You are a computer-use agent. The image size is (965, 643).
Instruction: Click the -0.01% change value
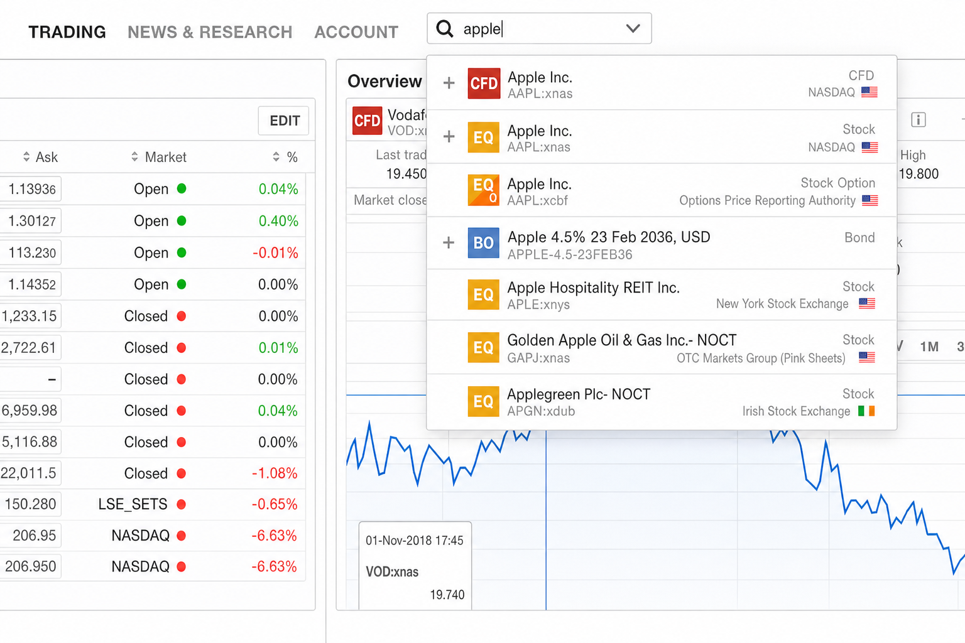pyautogui.click(x=275, y=252)
